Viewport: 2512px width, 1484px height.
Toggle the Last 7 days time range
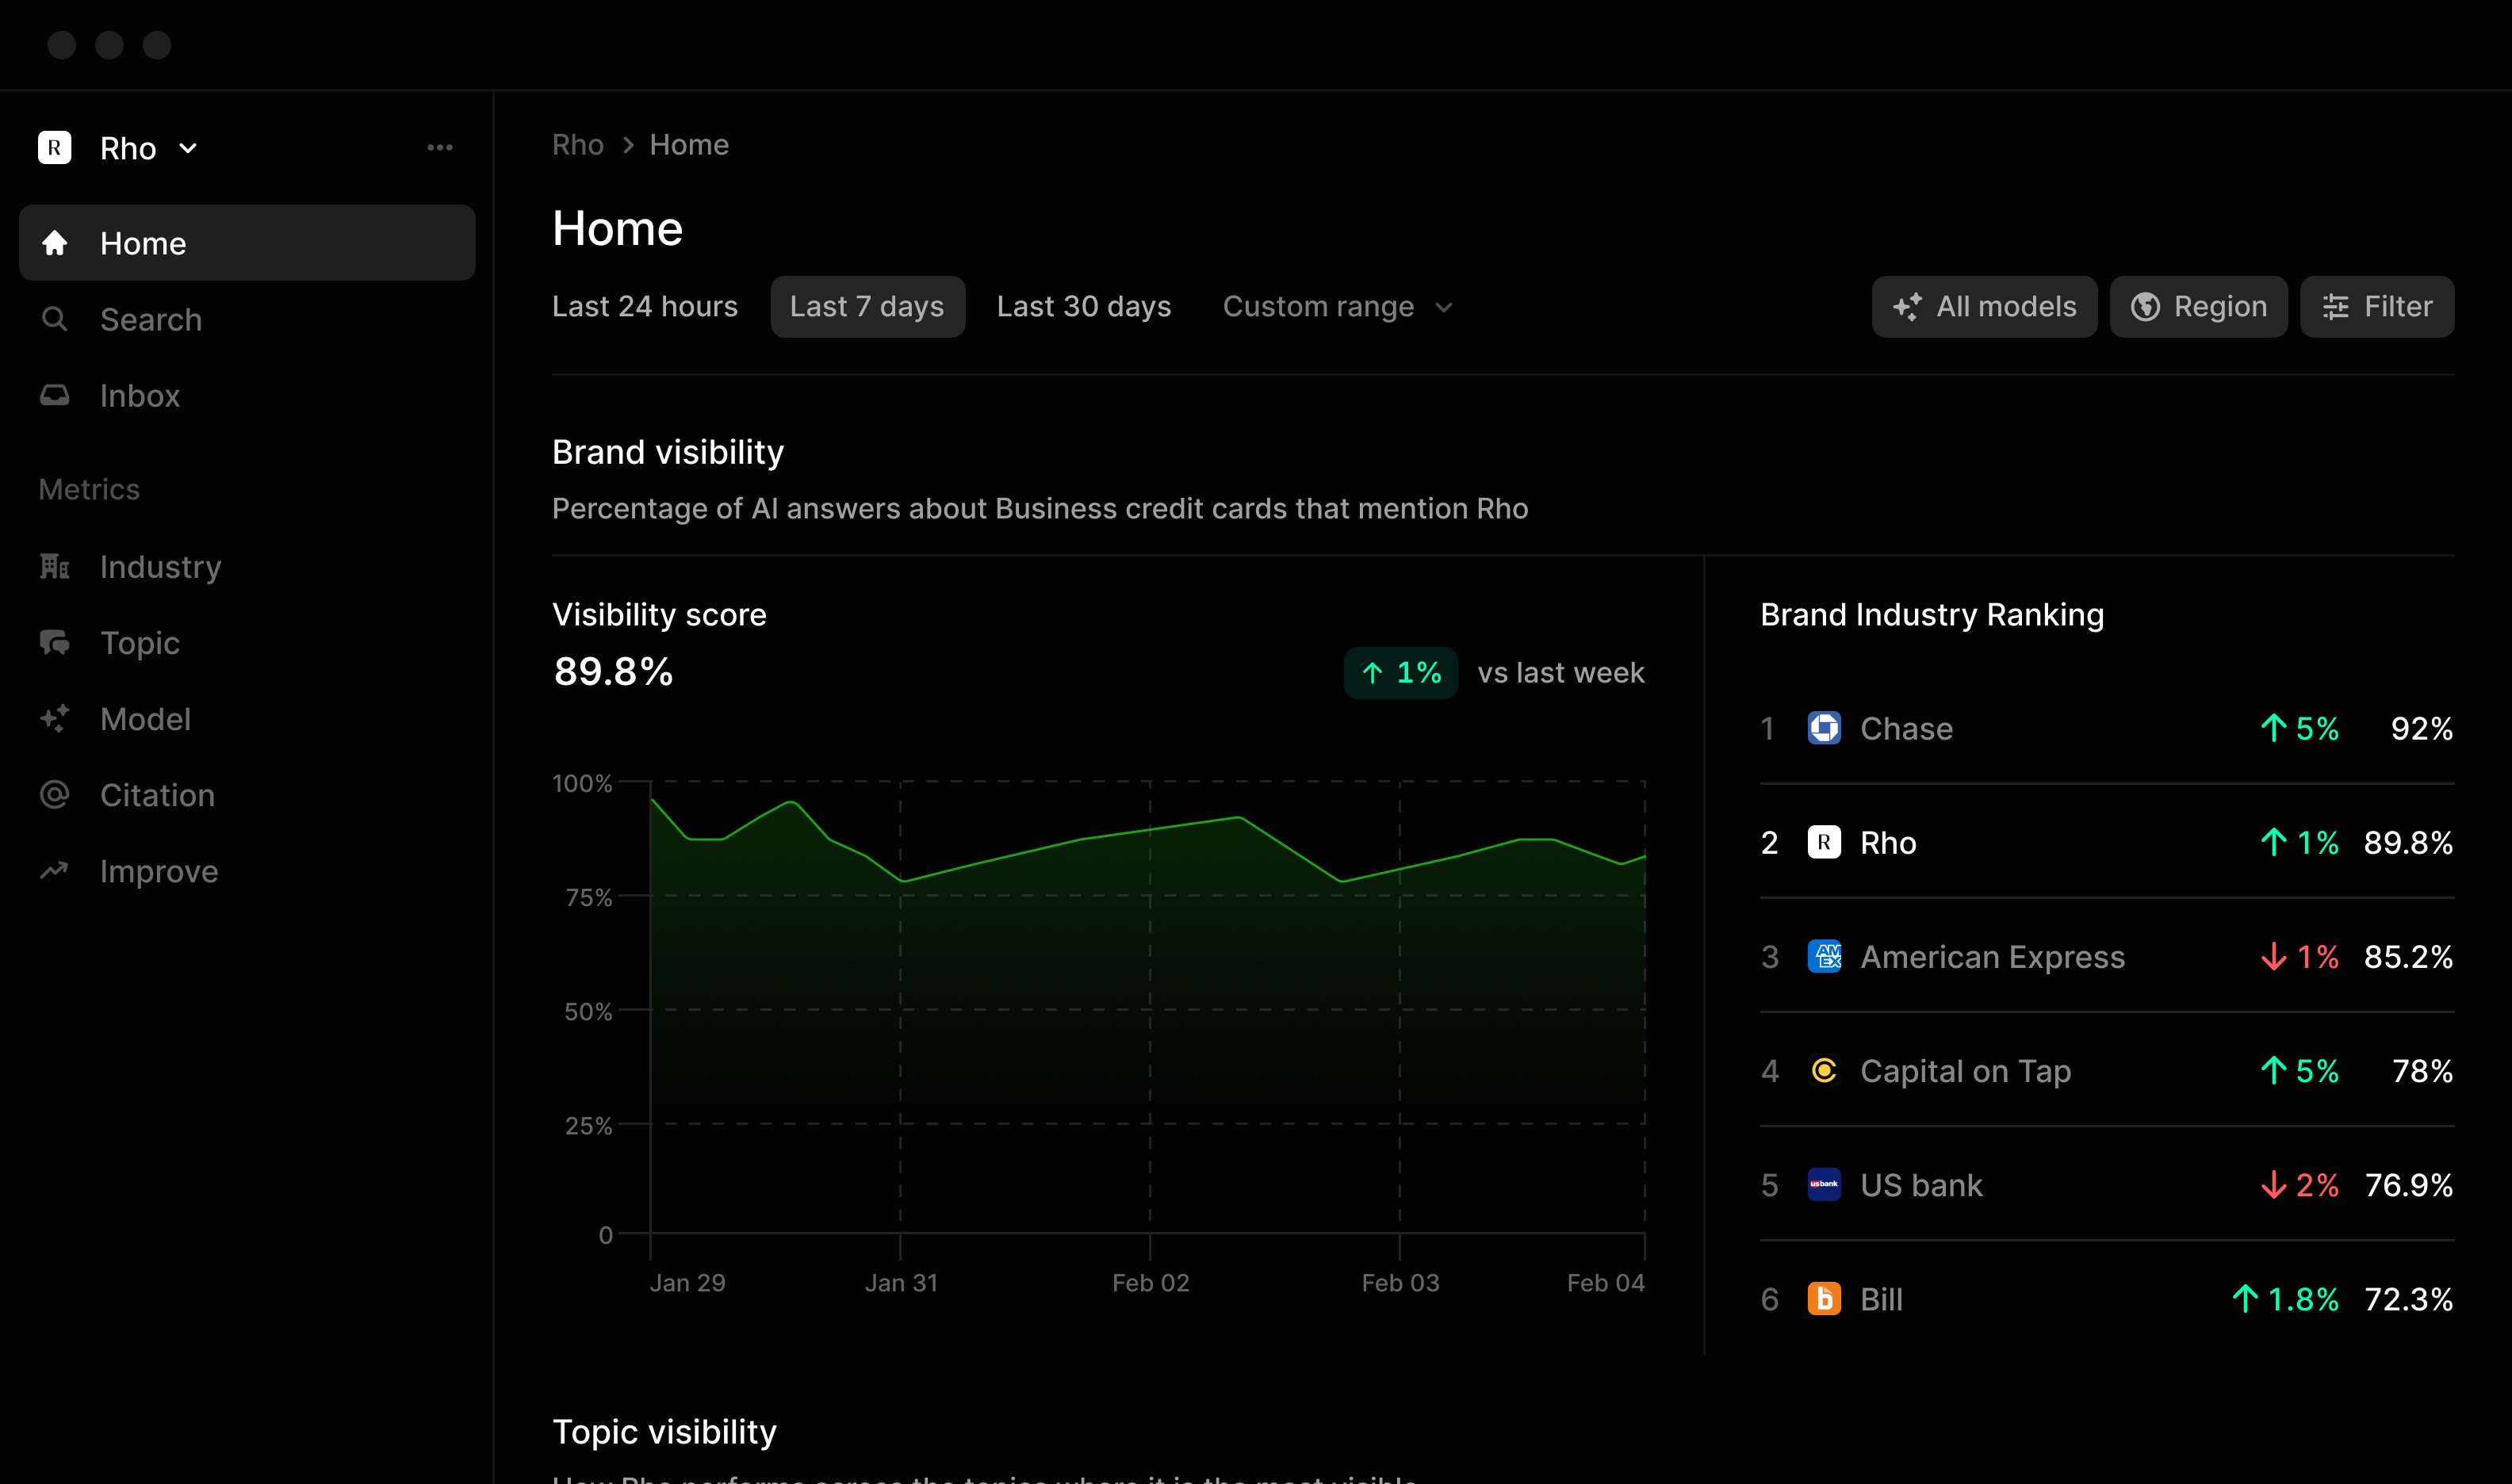point(867,308)
